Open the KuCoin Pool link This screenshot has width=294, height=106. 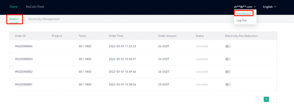click(35, 7)
